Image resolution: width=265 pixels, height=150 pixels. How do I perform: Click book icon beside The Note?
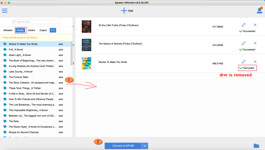pos(5,121)
